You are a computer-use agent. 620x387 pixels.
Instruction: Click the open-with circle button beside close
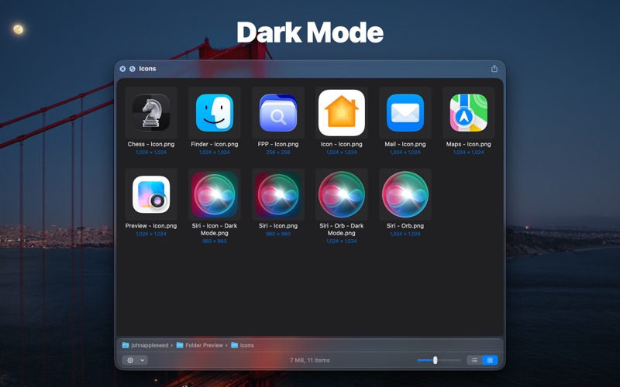click(x=132, y=69)
